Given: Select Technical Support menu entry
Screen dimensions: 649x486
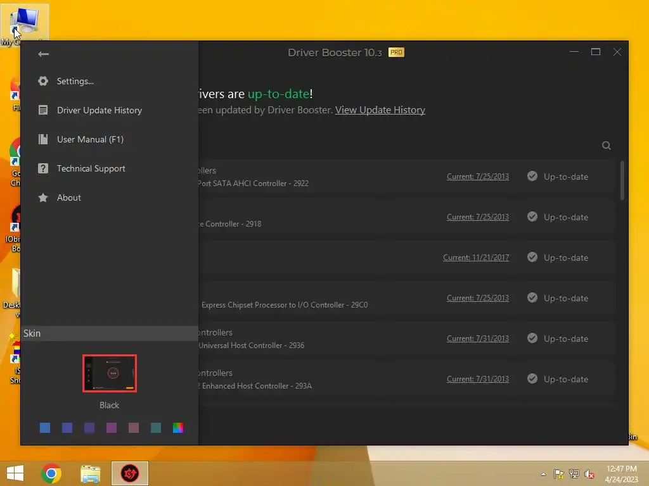Looking at the screenshot, I should (x=91, y=168).
